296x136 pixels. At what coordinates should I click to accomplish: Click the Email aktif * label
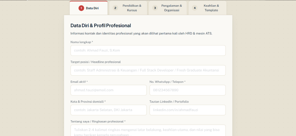pyautogui.click(x=79, y=82)
